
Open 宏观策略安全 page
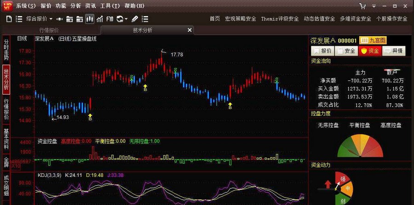(241, 19)
